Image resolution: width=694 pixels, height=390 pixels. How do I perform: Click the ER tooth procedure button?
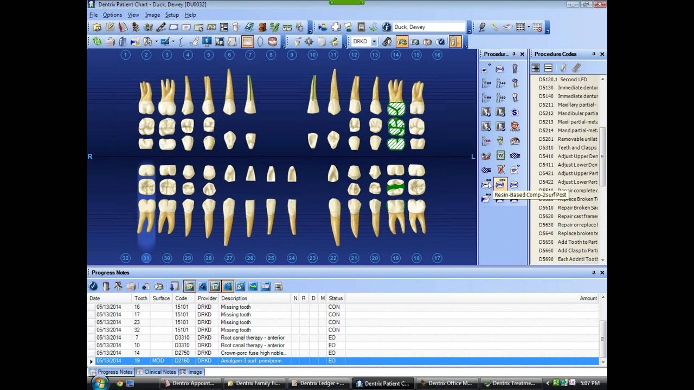point(486,141)
